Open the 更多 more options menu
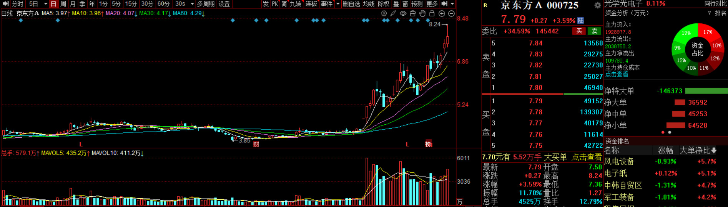The width and height of the screenshot is (728, 207). pyautogui.click(x=432, y=4)
